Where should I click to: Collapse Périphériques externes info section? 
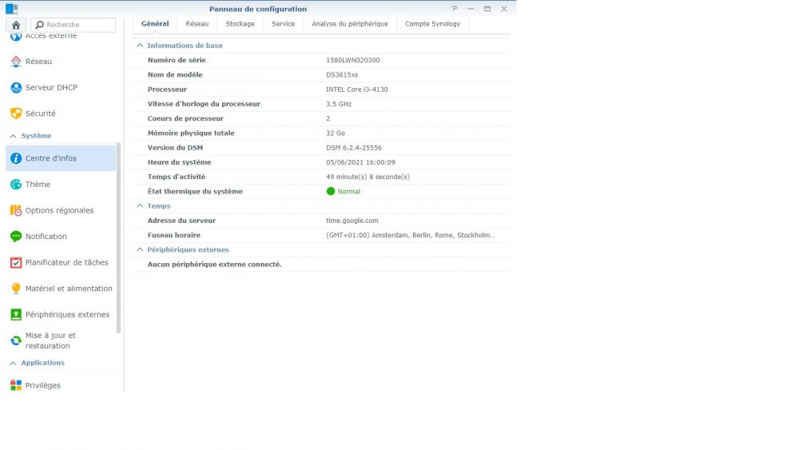(x=140, y=249)
